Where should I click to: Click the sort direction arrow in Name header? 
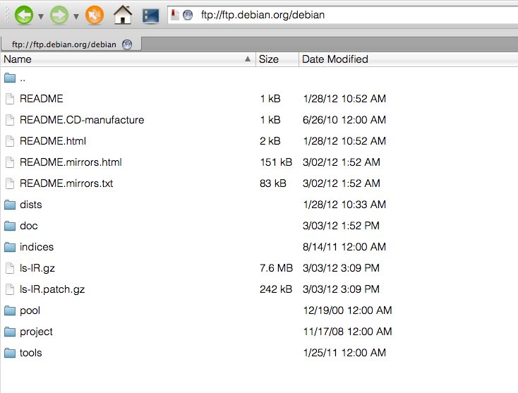tap(248, 59)
